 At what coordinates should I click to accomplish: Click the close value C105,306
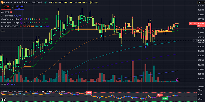coord(80,2)
